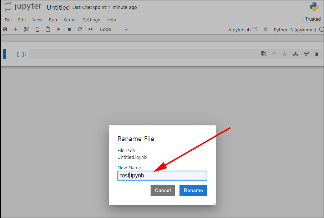Click the blue cell collapse bar

click(5, 54)
